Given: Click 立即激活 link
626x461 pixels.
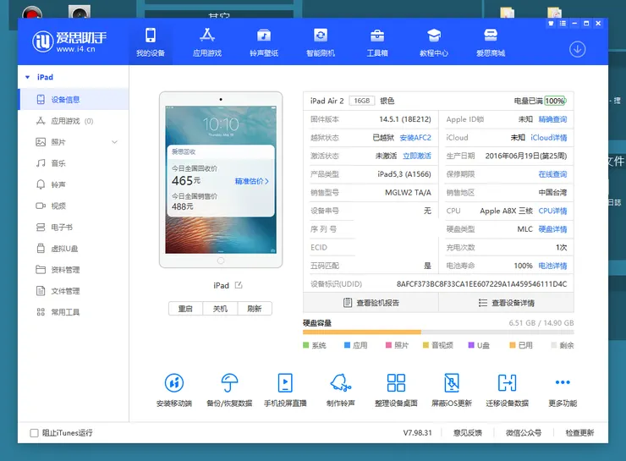Looking at the screenshot, I should 417,156.
